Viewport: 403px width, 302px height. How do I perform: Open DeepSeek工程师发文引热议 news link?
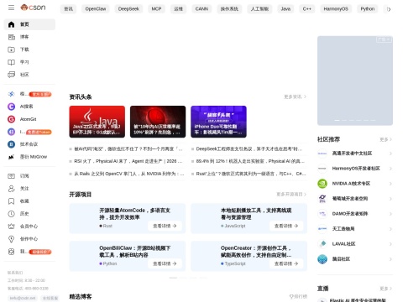coord(249,149)
